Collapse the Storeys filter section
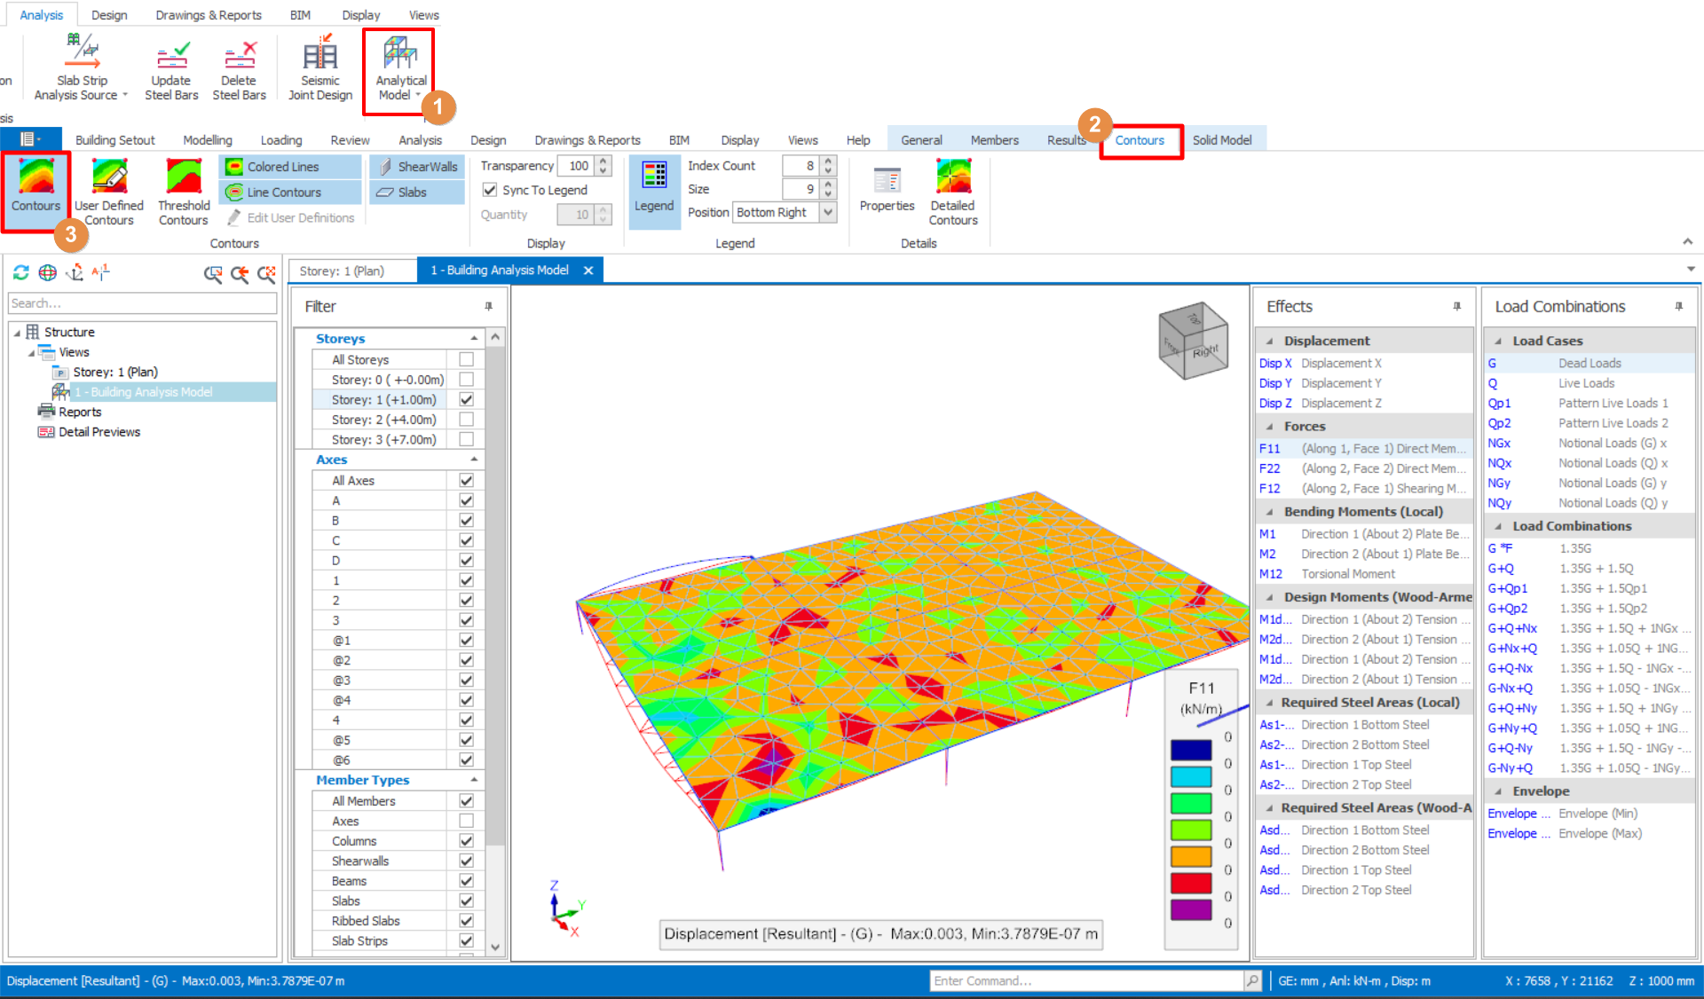This screenshot has height=999, width=1704. click(x=474, y=338)
